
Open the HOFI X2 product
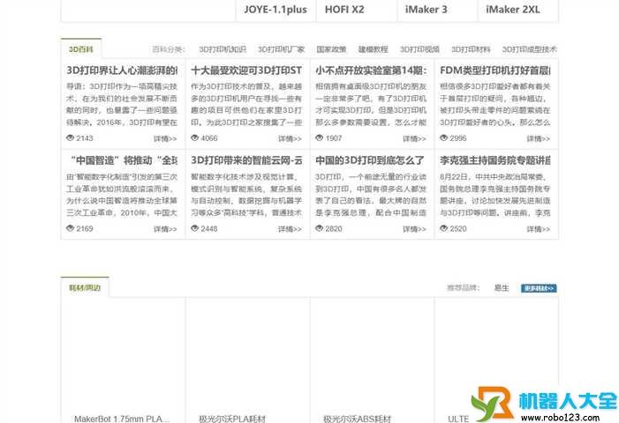pyautogui.click(x=344, y=10)
